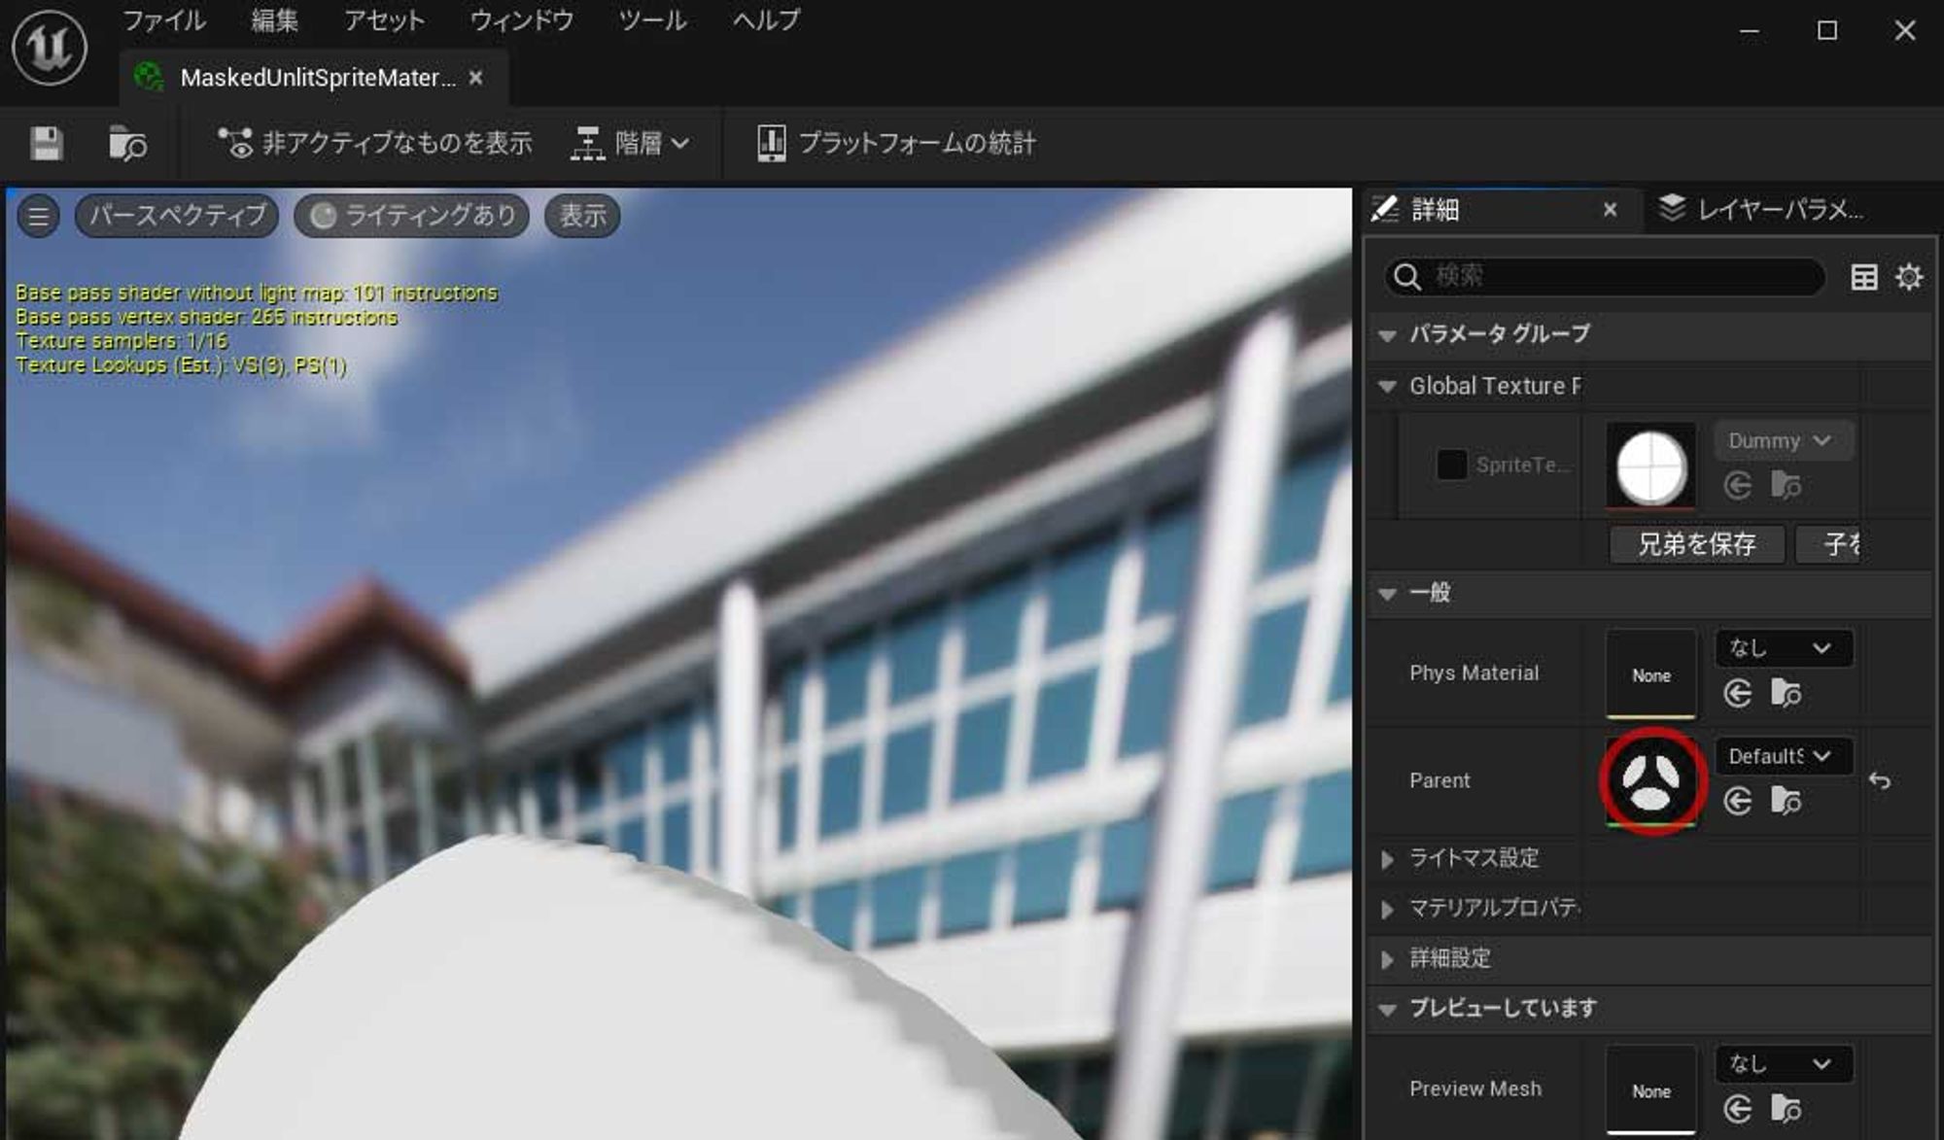Open the 表示 show menu in viewport

[582, 216]
